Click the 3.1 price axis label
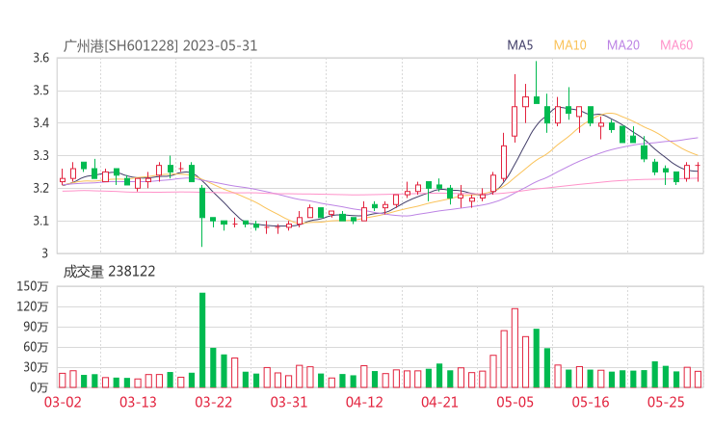The width and height of the screenshot is (713, 424). (40, 221)
